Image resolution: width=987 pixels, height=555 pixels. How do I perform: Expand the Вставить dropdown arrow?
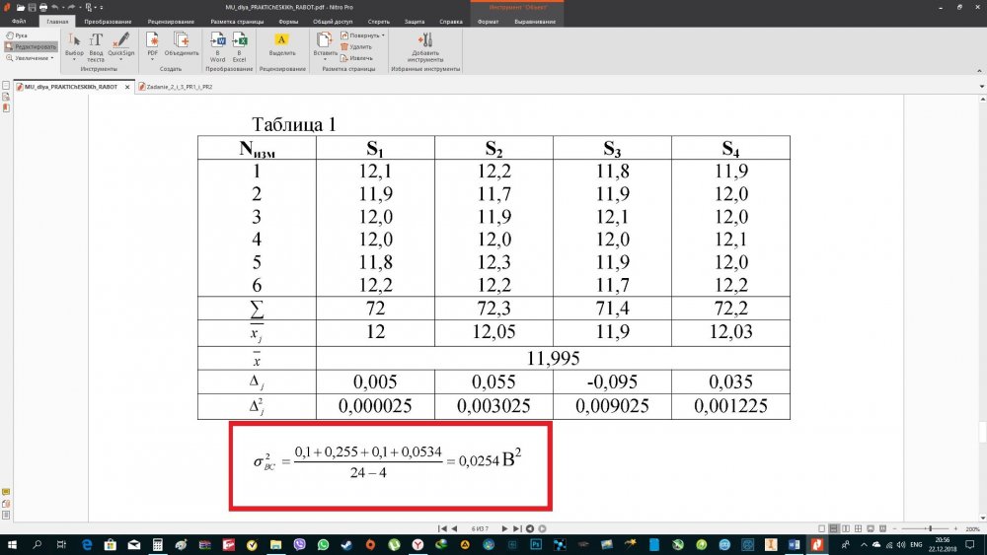point(325,60)
